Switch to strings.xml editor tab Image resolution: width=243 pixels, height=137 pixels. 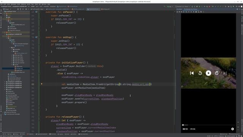pyautogui.click(x=106, y=9)
